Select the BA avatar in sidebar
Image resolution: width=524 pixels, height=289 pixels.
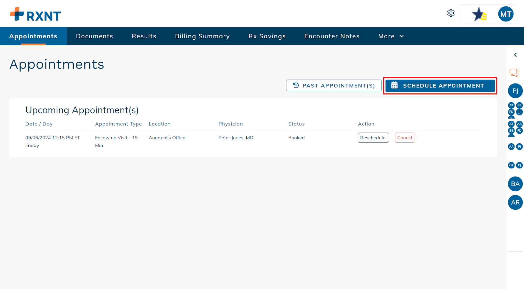coord(515,184)
